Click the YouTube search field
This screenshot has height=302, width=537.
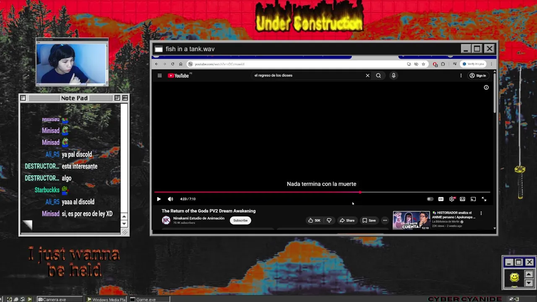point(308,75)
